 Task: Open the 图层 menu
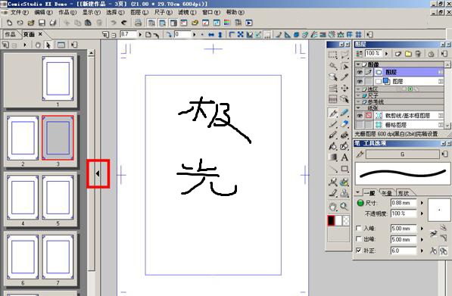point(139,12)
